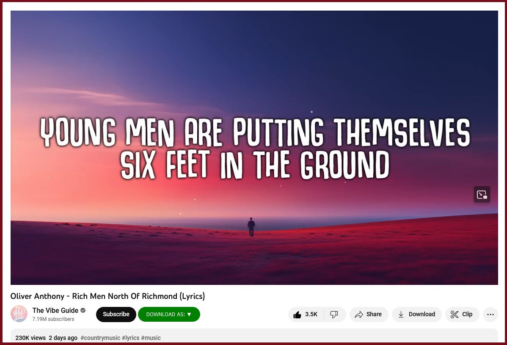Like the video with thumbs-up 3.5K

tap(306, 314)
